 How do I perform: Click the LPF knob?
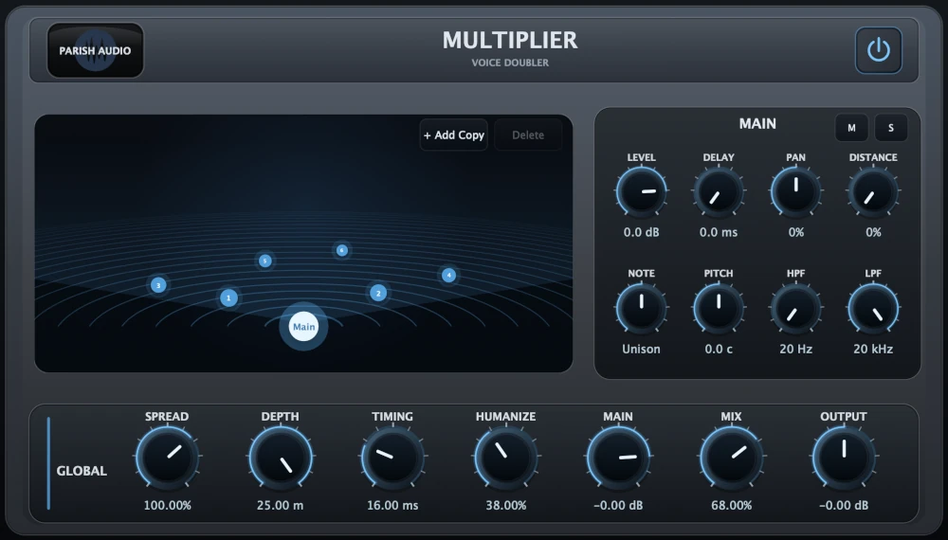coord(873,309)
